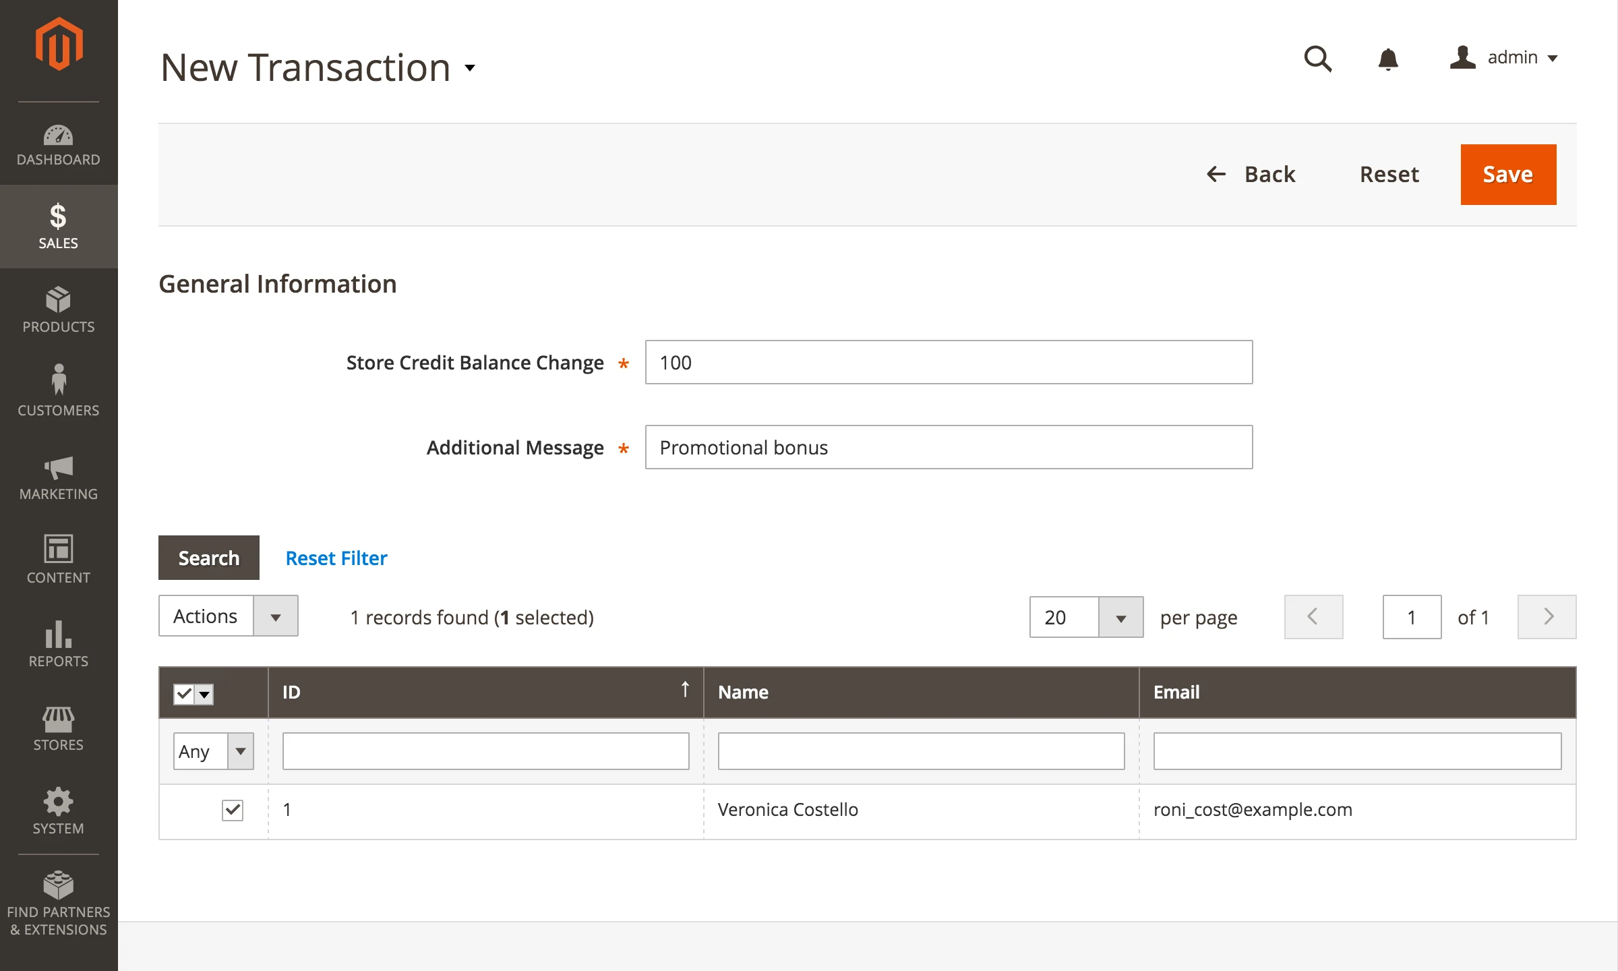Image resolution: width=1618 pixels, height=971 pixels.
Task: Click the Reset Filter link
Action: tap(336, 558)
